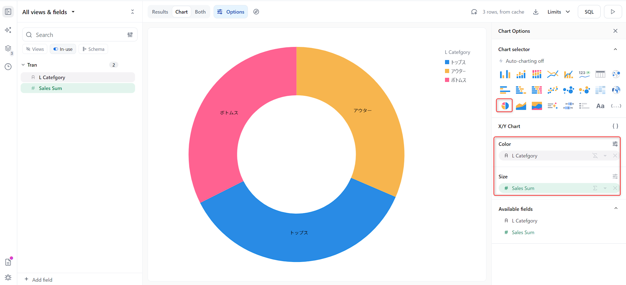
Task: Switch to the line chart type
Action: (553, 74)
